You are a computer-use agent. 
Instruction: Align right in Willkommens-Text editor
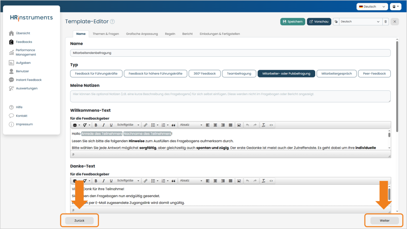pyautogui.click(x=223, y=125)
